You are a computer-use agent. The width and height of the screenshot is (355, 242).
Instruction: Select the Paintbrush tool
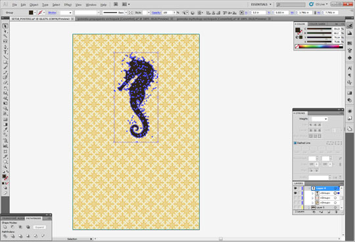5,68
